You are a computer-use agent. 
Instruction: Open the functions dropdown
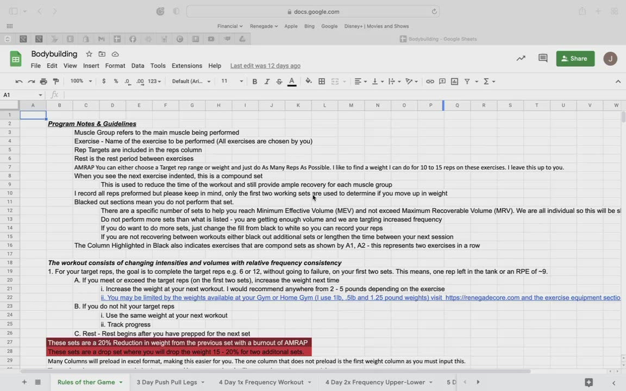(489, 81)
